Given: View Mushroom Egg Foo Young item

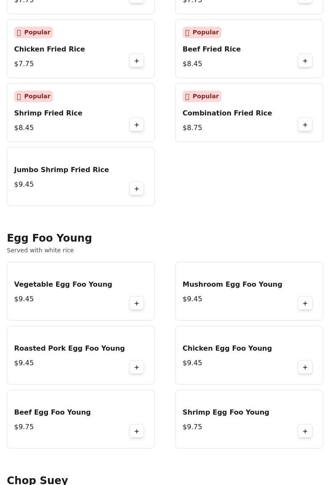Looking at the screenshot, I should click(232, 285).
